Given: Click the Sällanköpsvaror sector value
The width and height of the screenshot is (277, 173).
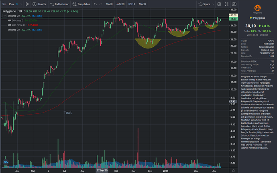Looking at the screenshot, I should pyautogui.click(x=267, y=47).
